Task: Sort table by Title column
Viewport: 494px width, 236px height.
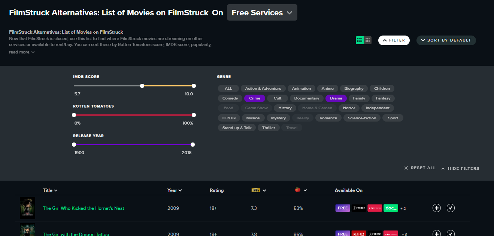Action: tap(50, 190)
